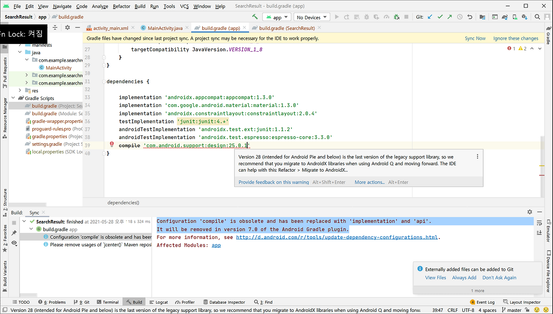The image size is (553, 314).
Task: Expand the res folder in project tree
Action: [x=20, y=91]
